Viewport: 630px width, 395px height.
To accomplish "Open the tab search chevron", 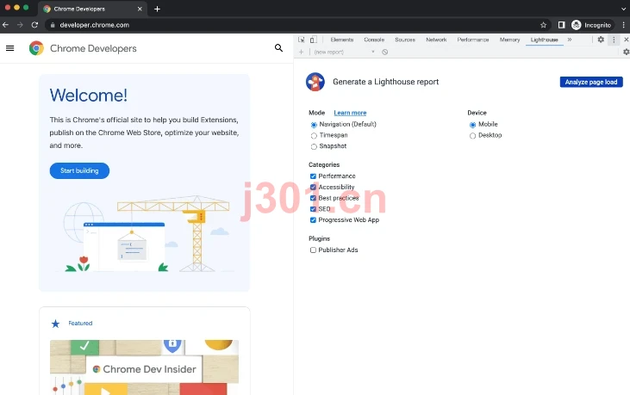I will point(623,9).
